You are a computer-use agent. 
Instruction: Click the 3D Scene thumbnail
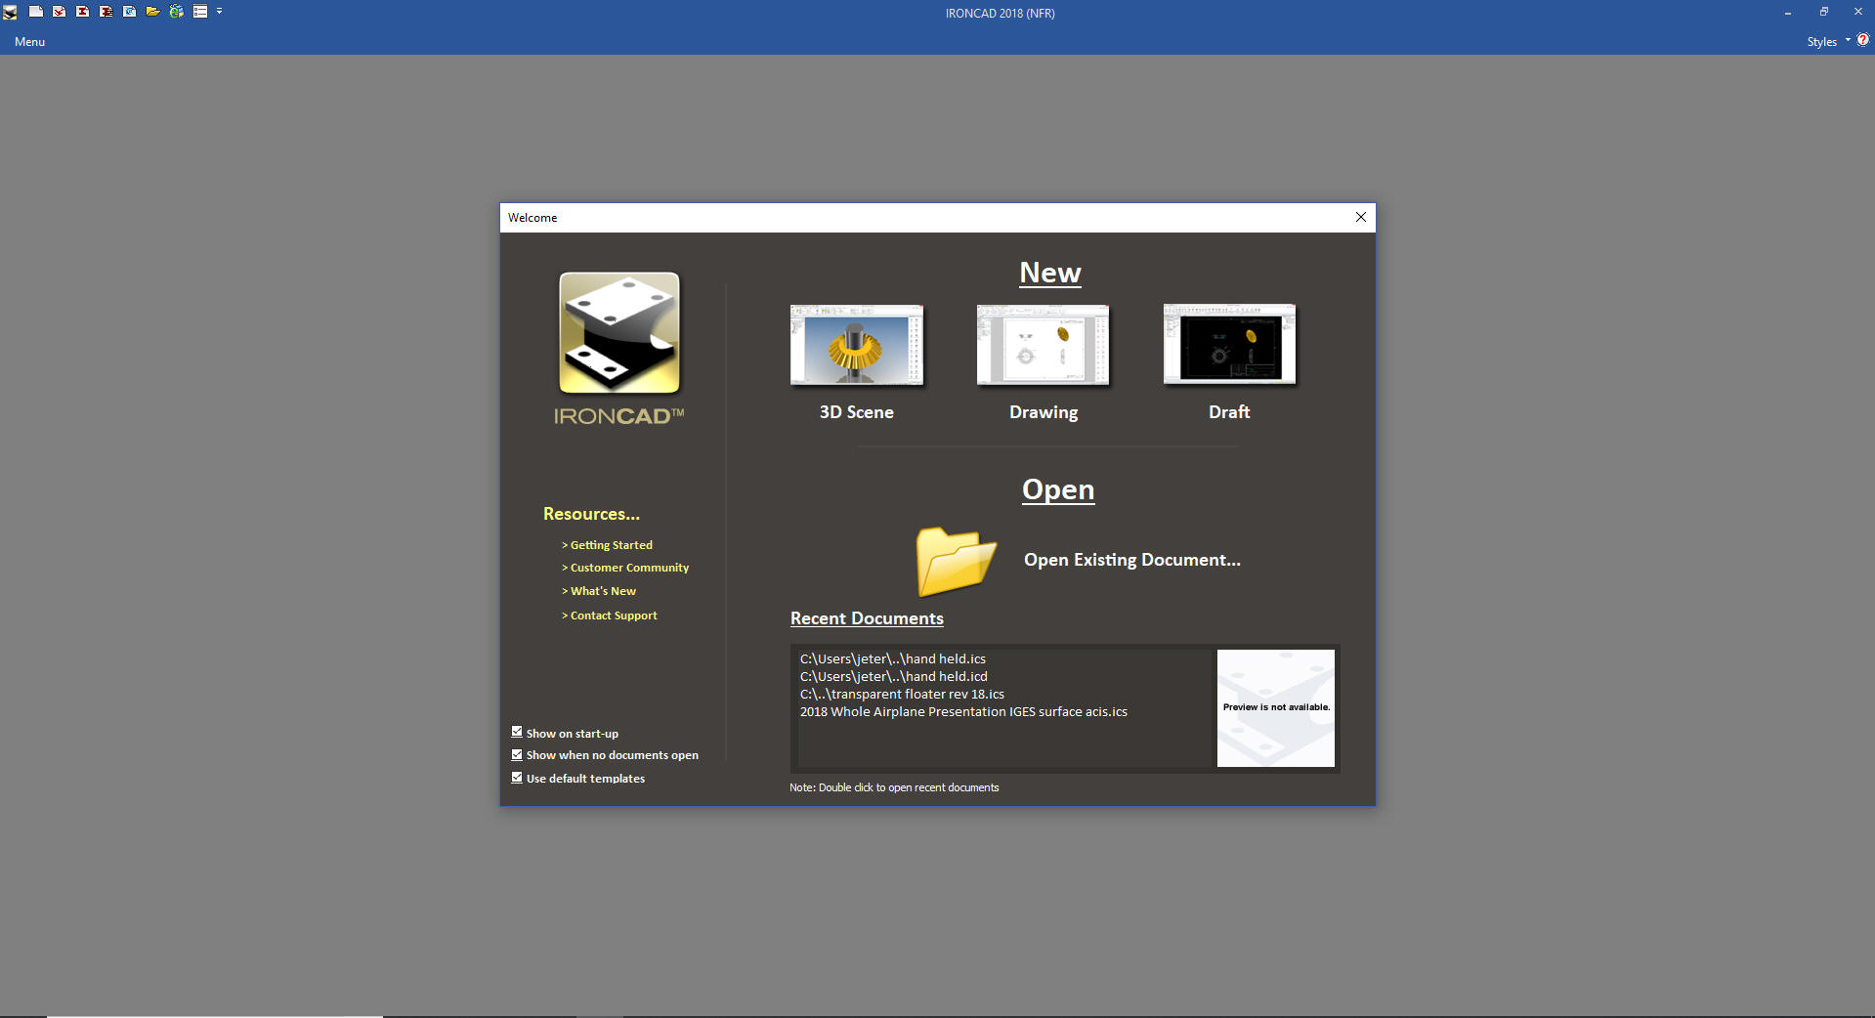point(857,345)
